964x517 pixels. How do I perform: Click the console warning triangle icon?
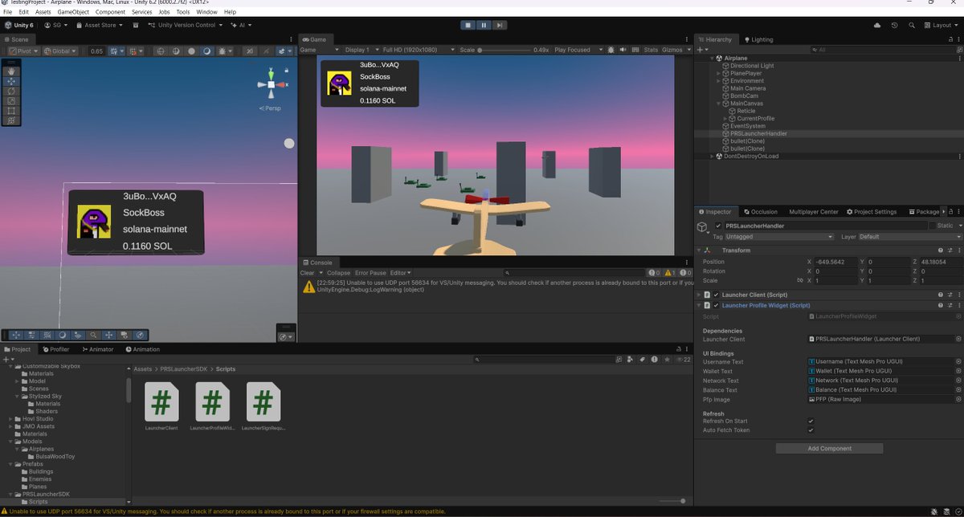coord(308,287)
